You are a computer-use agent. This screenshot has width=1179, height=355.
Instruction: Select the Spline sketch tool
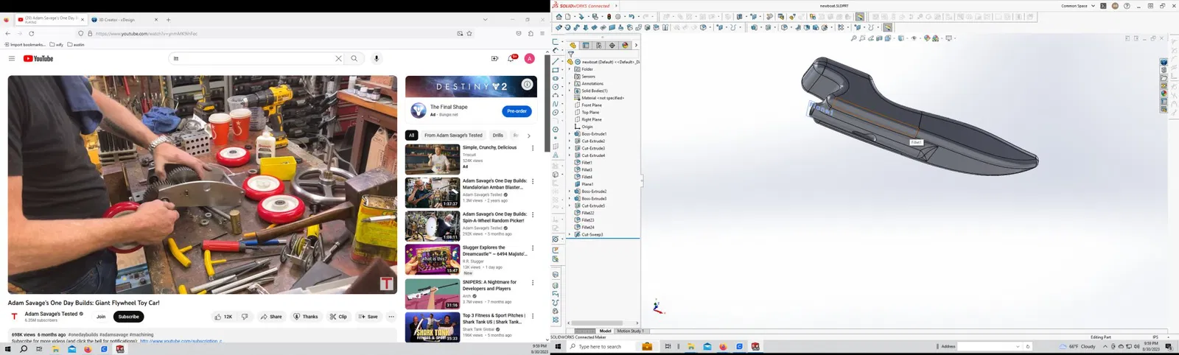[x=556, y=104]
